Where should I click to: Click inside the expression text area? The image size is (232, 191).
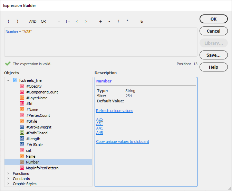point(101,42)
